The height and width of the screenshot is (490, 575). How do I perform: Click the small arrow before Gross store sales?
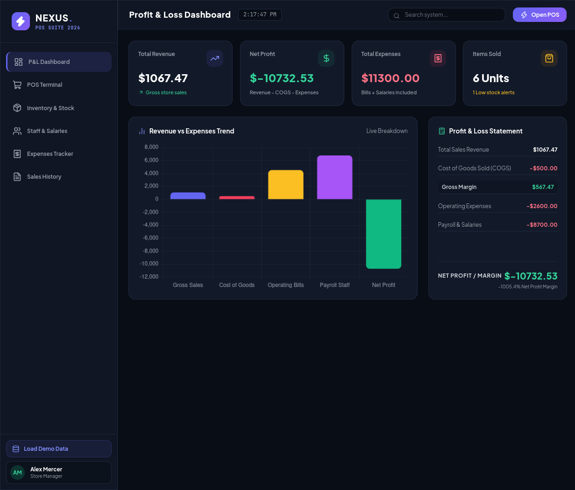141,93
